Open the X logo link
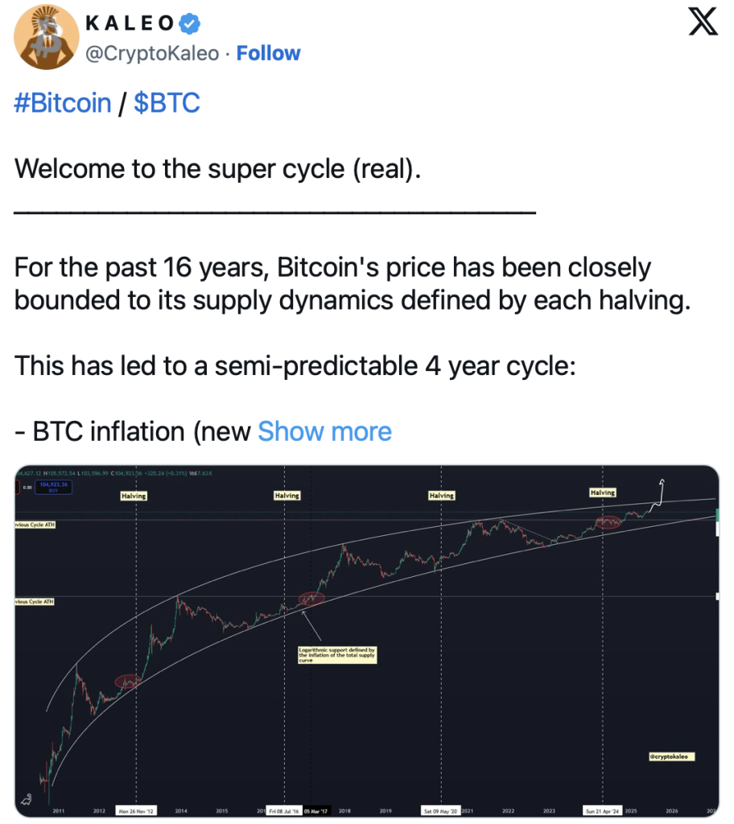Screen dimensions: 734x824 pos(703,22)
